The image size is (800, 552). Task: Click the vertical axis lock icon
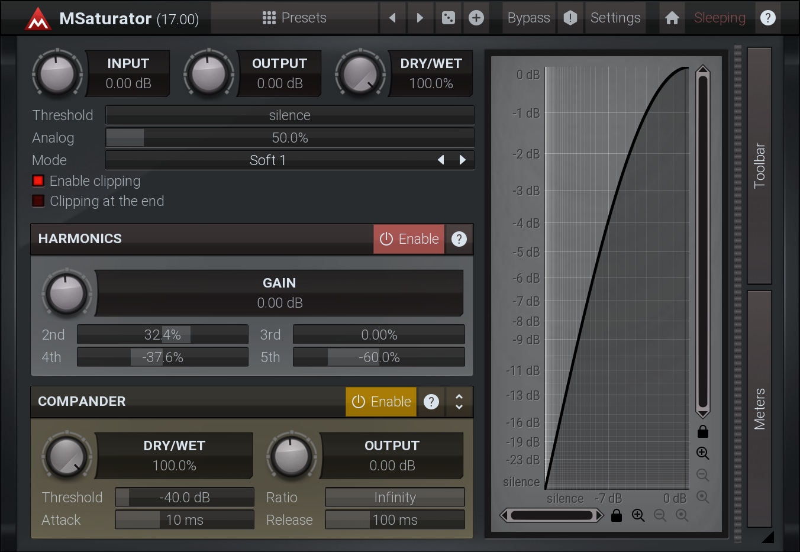tap(702, 431)
